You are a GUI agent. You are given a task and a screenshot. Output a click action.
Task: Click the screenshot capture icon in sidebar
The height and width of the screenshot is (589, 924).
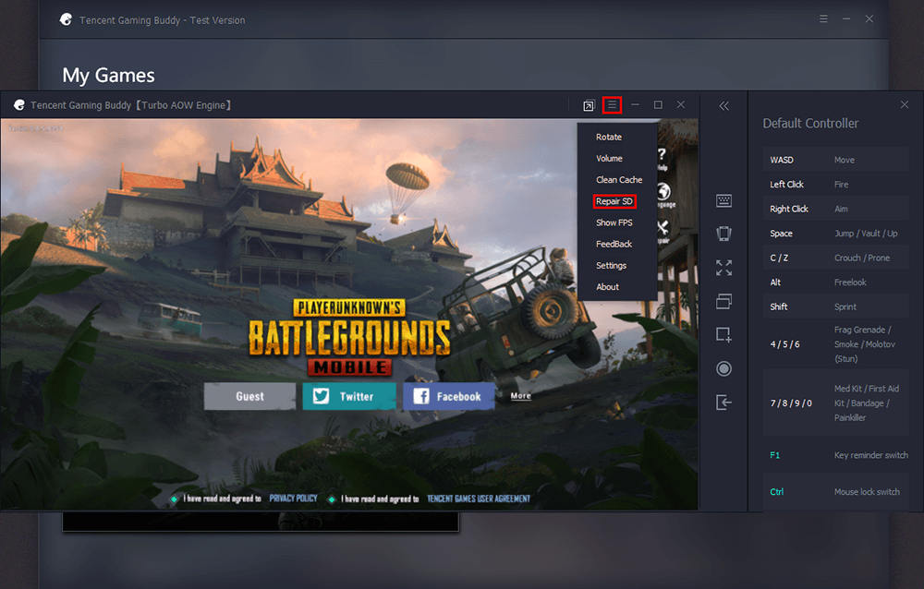click(723, 334)
